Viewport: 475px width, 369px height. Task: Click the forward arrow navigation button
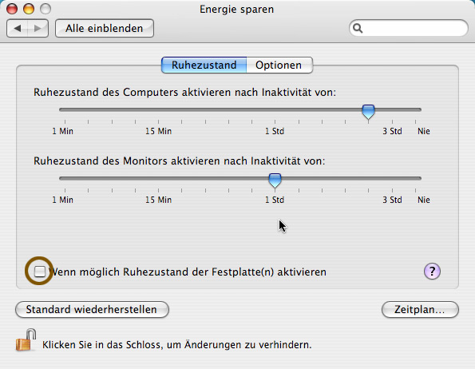point(38,29)
